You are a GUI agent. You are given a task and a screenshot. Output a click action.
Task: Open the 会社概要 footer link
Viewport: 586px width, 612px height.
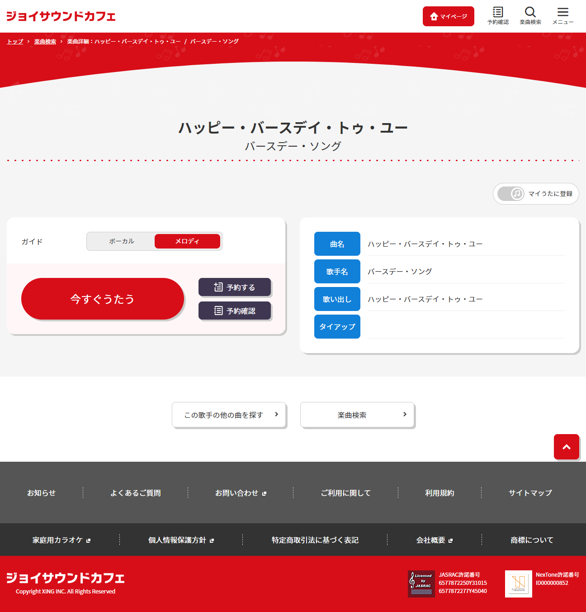pos(435,540)
